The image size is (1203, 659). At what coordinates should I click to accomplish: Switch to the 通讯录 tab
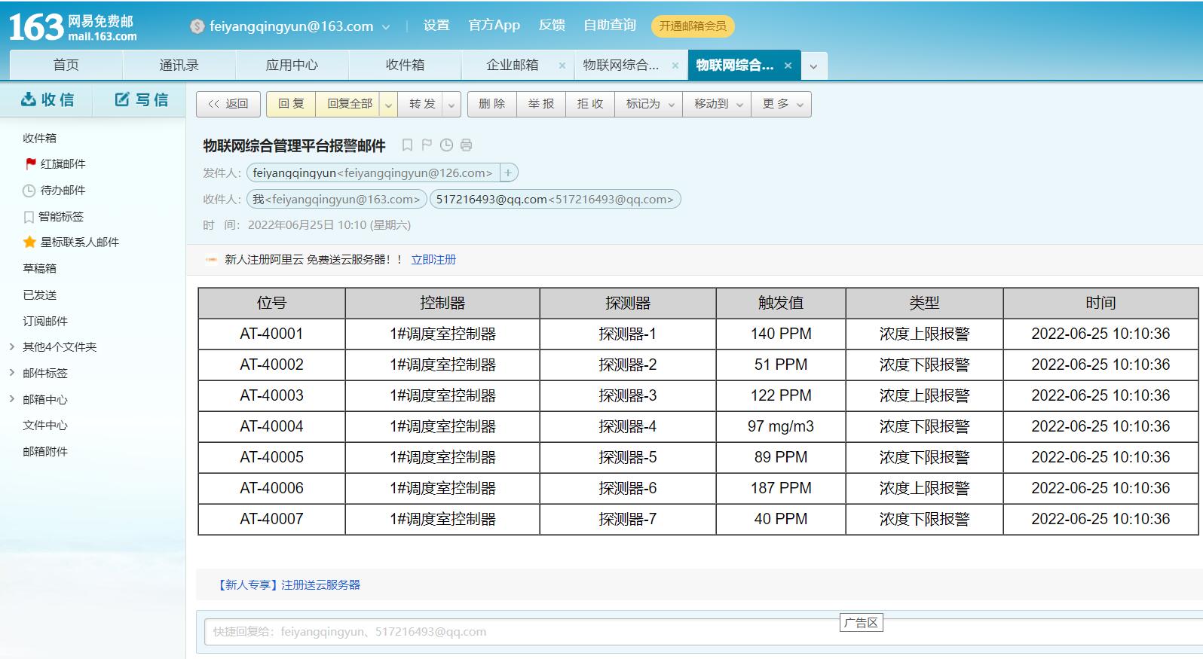(179, 66)
